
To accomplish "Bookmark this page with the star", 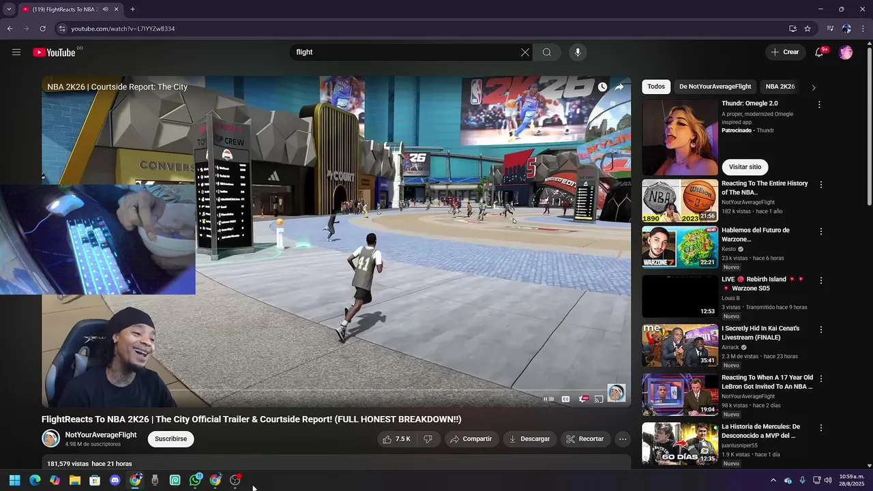I will (x=808, y=29).
